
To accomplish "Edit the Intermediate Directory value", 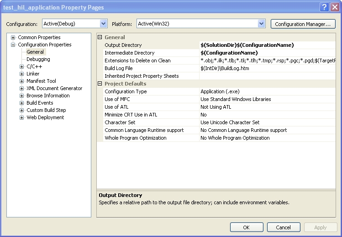I will (x=267, y=53).
